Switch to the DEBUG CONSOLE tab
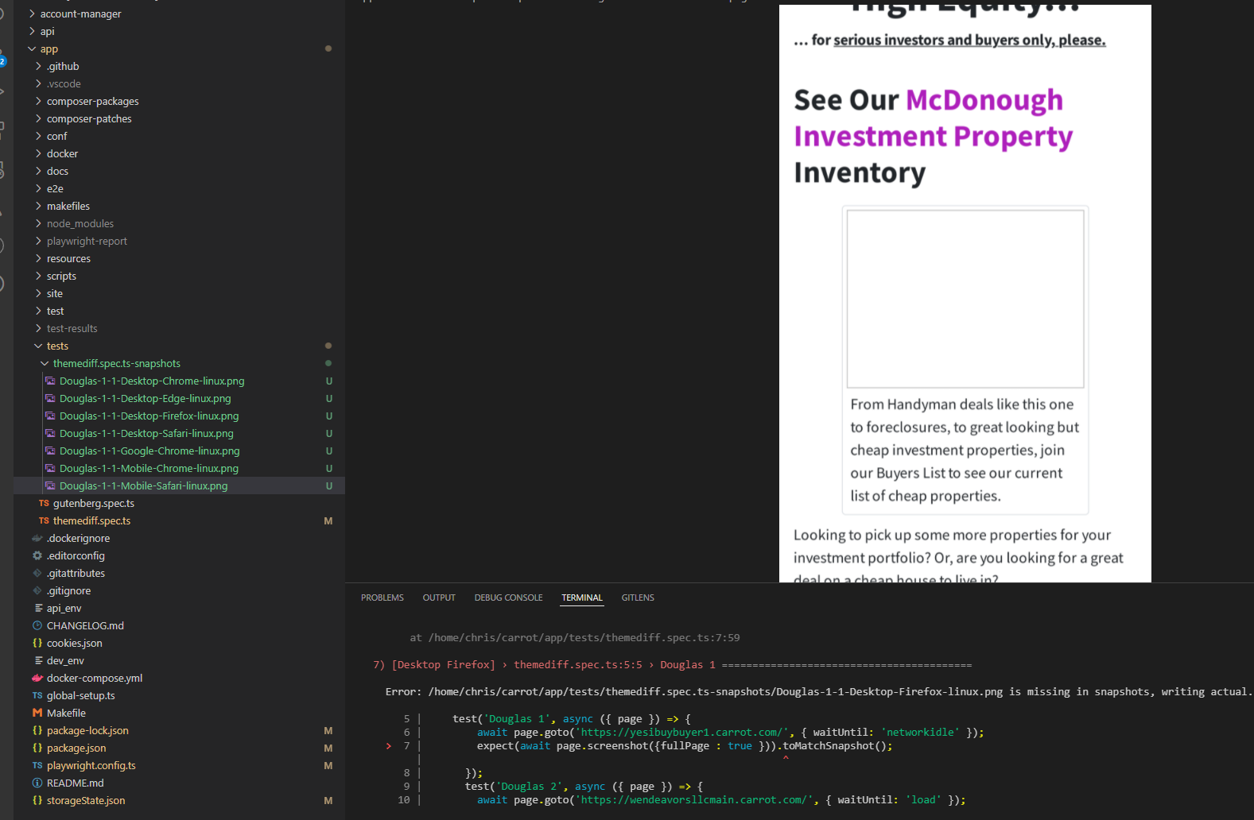The width and height of the screenshot is (1254, 820). [x=509, y=598]
